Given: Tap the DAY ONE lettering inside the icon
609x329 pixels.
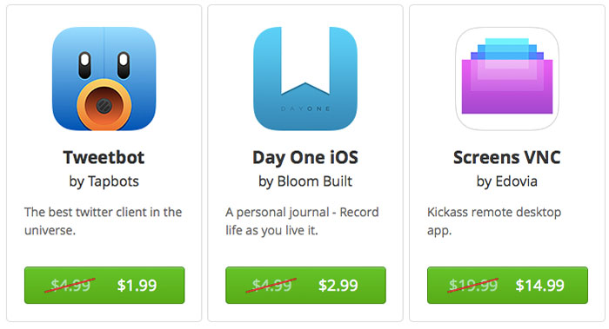Looking at the screenshot, I should (305, 109).
